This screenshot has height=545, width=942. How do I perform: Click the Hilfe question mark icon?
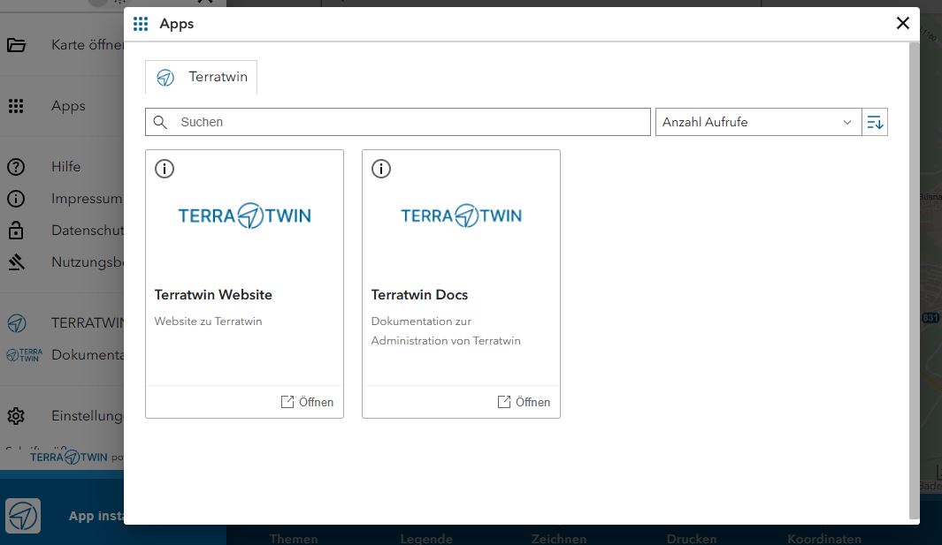[16, 167]
